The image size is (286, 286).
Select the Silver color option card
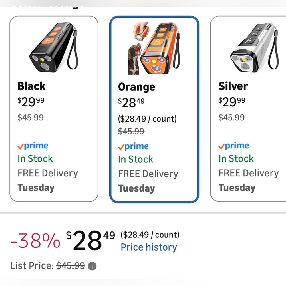click(248, 109)
